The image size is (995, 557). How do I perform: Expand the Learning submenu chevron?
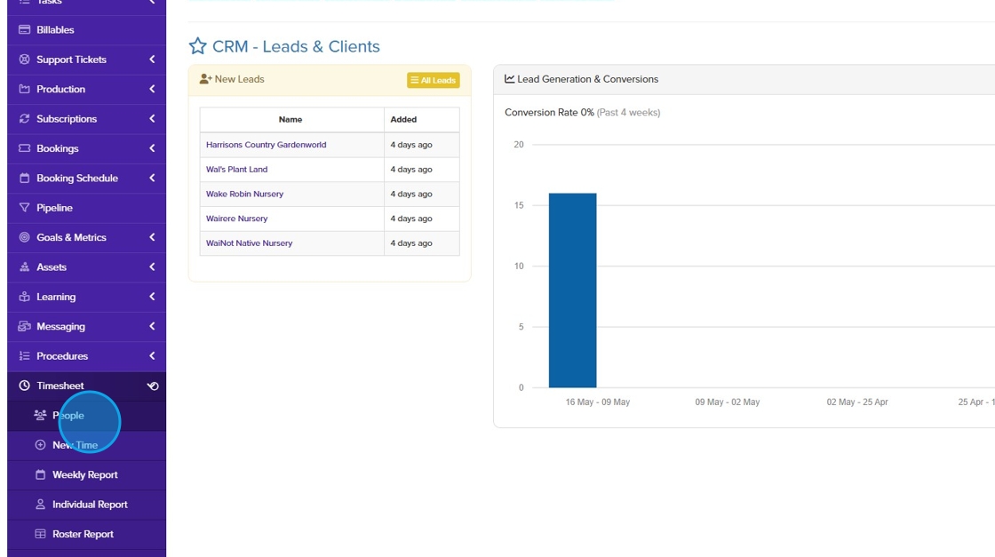(x=152, y=296)
